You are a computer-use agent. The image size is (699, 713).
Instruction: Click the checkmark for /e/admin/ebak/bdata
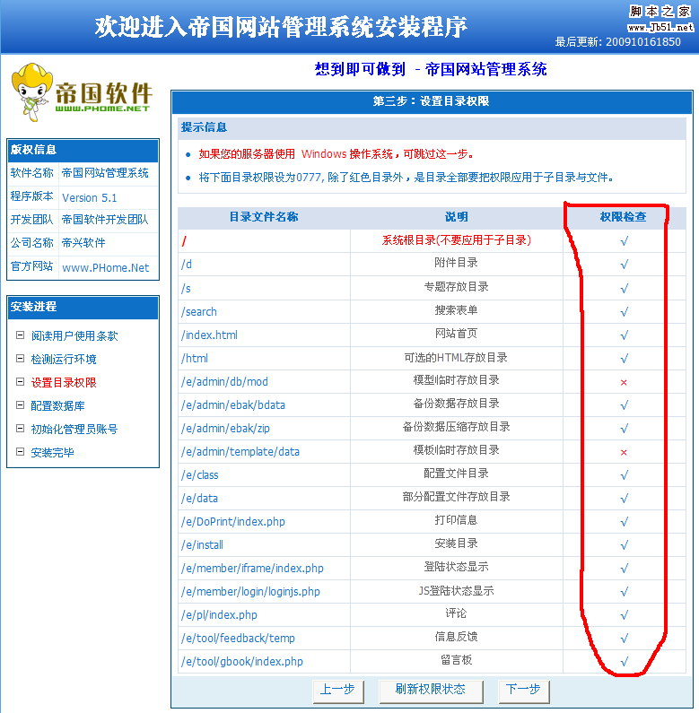click(625, 405)
